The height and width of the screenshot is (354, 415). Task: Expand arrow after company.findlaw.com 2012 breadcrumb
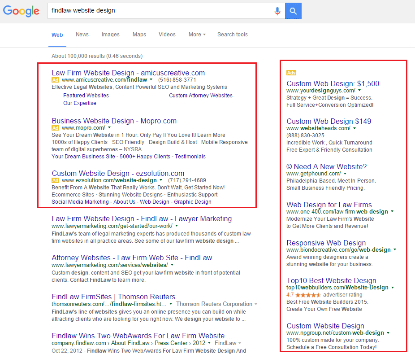[x=209, y=343]
